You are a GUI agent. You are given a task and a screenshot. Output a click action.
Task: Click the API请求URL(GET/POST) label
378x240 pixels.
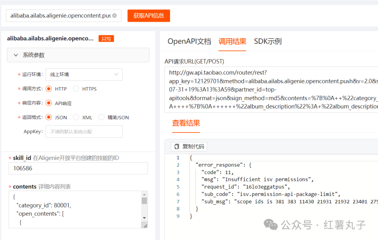coord(194,62)
